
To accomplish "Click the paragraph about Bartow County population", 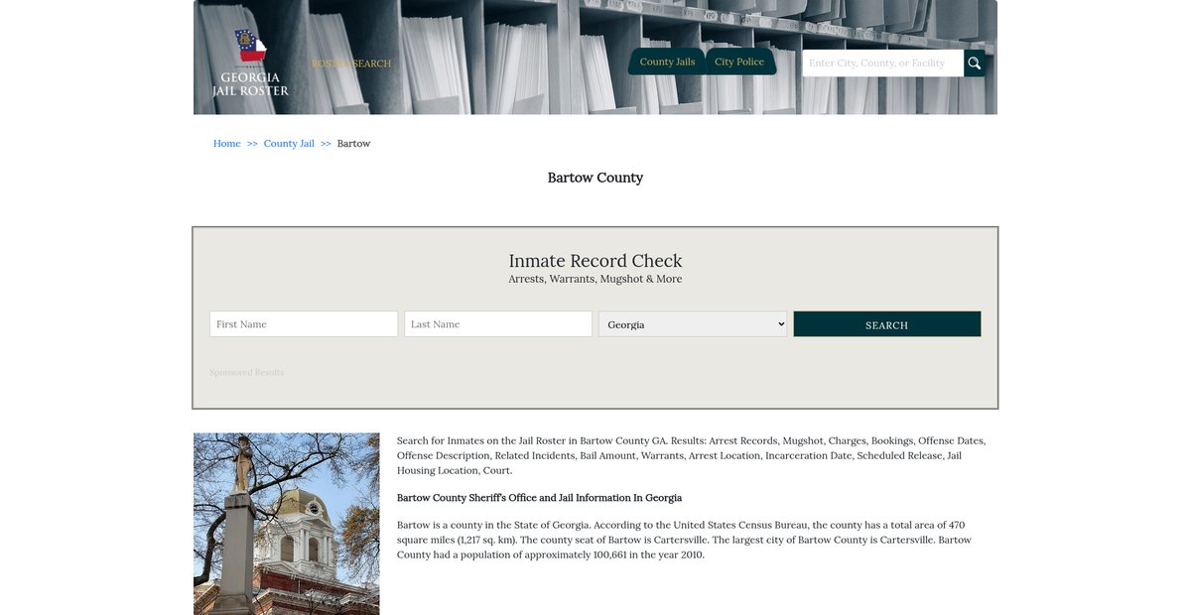I will pyautogui.click(x=684, y=540).
